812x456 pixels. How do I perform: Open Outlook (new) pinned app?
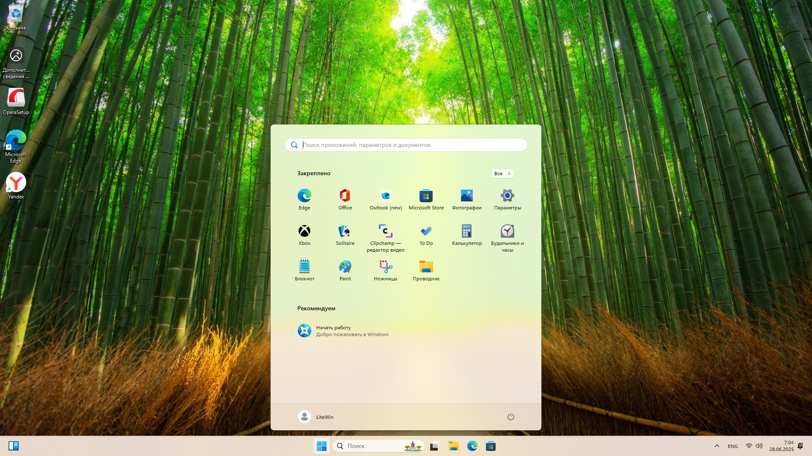[x=385, y=196]
